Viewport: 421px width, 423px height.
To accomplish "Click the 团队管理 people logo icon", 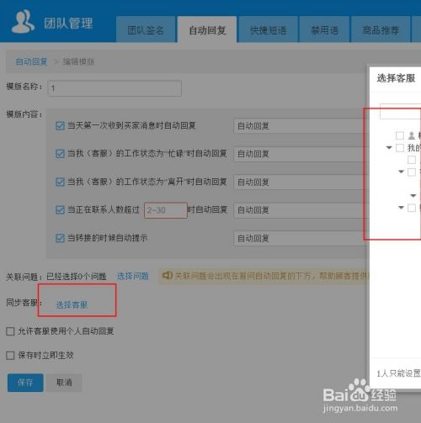I will coord(23,22).
